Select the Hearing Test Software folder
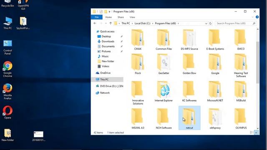 241,66
